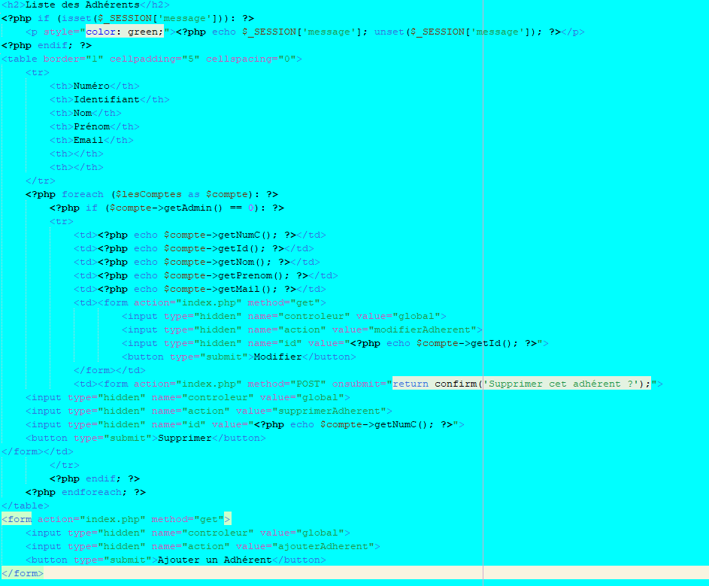Click 'Ajouter un Adhérent' button label text

[215, 560]
